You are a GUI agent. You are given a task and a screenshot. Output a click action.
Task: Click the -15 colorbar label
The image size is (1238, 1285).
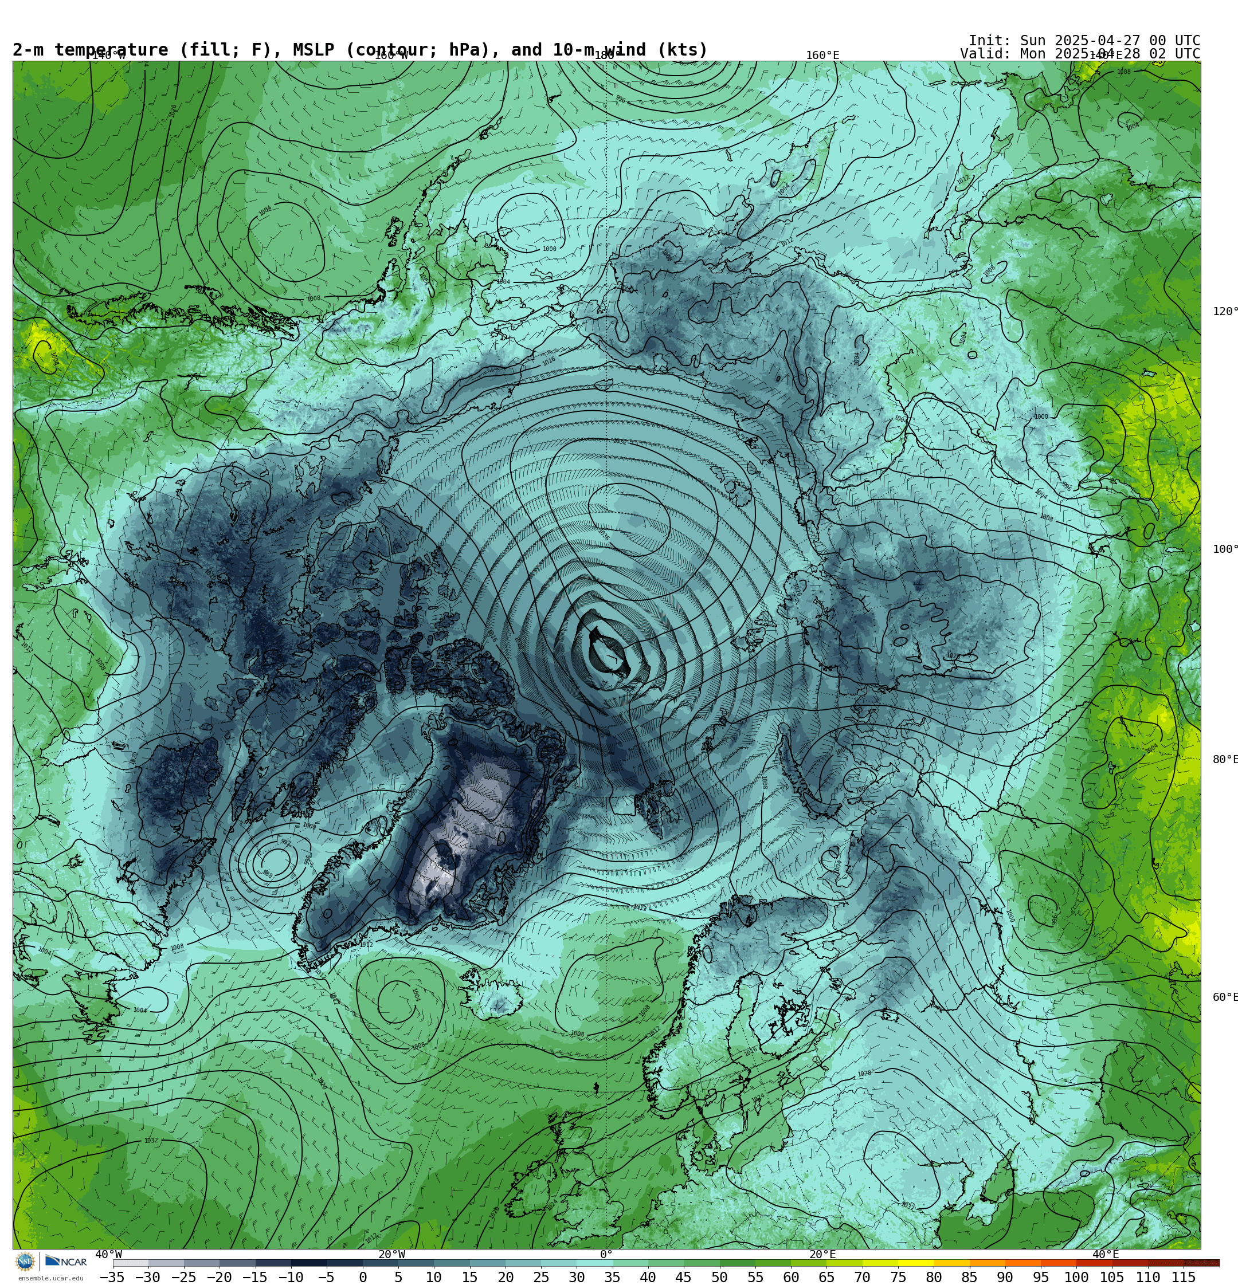(254, 1277)
